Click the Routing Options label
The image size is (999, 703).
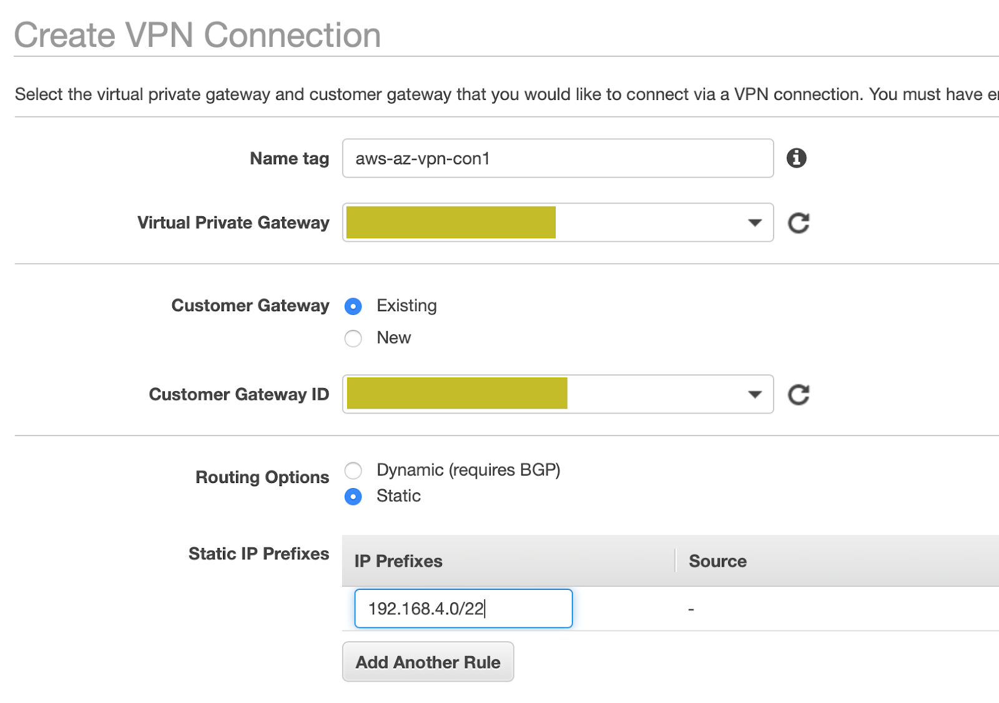click(262, 477)
